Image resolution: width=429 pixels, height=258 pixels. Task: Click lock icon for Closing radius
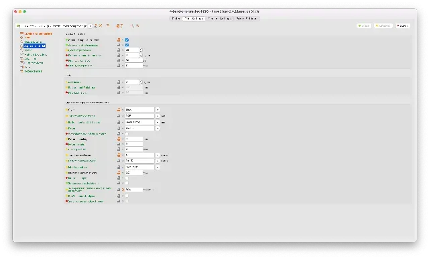coord(119,149)
